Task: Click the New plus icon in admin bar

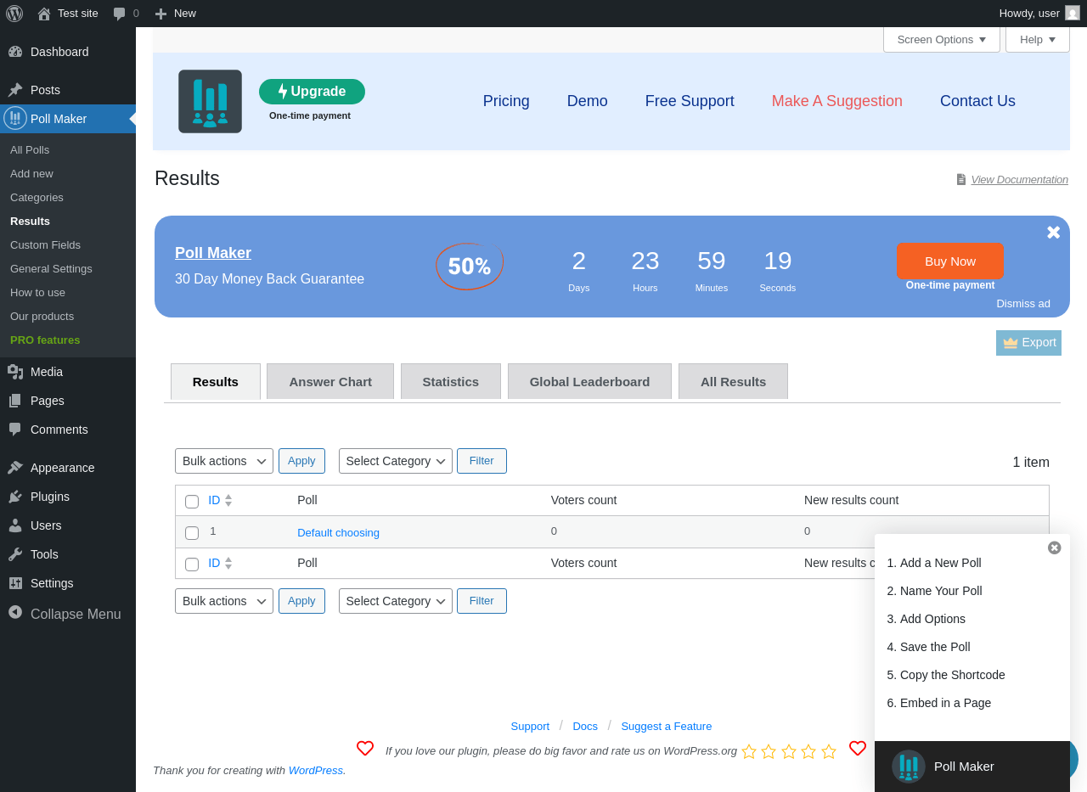Action: click(x=161, y=14)
